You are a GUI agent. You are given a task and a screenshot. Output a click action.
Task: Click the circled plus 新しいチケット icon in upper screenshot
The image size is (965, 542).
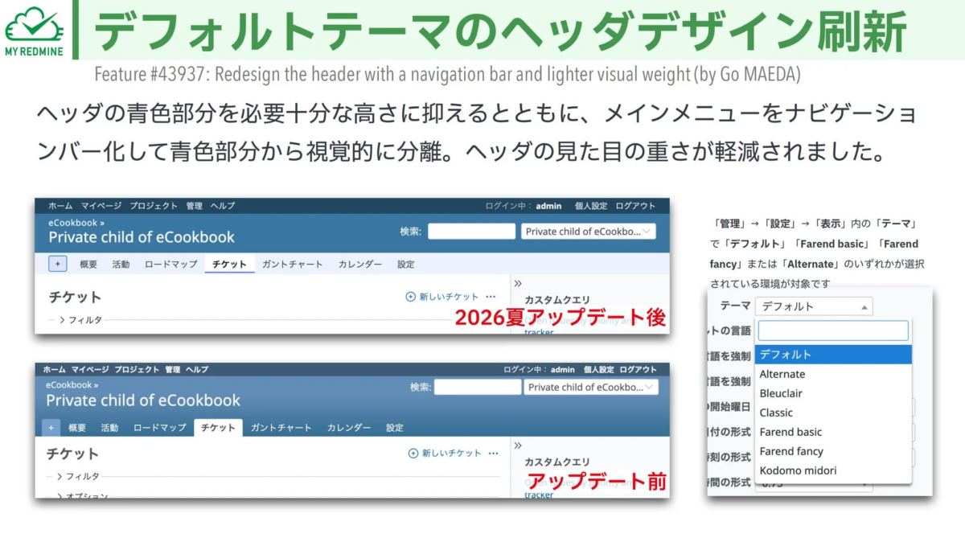pyautogui.click(x=411, y=297)
